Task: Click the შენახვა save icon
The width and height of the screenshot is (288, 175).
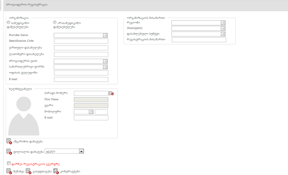Action: tap(9, 171)
